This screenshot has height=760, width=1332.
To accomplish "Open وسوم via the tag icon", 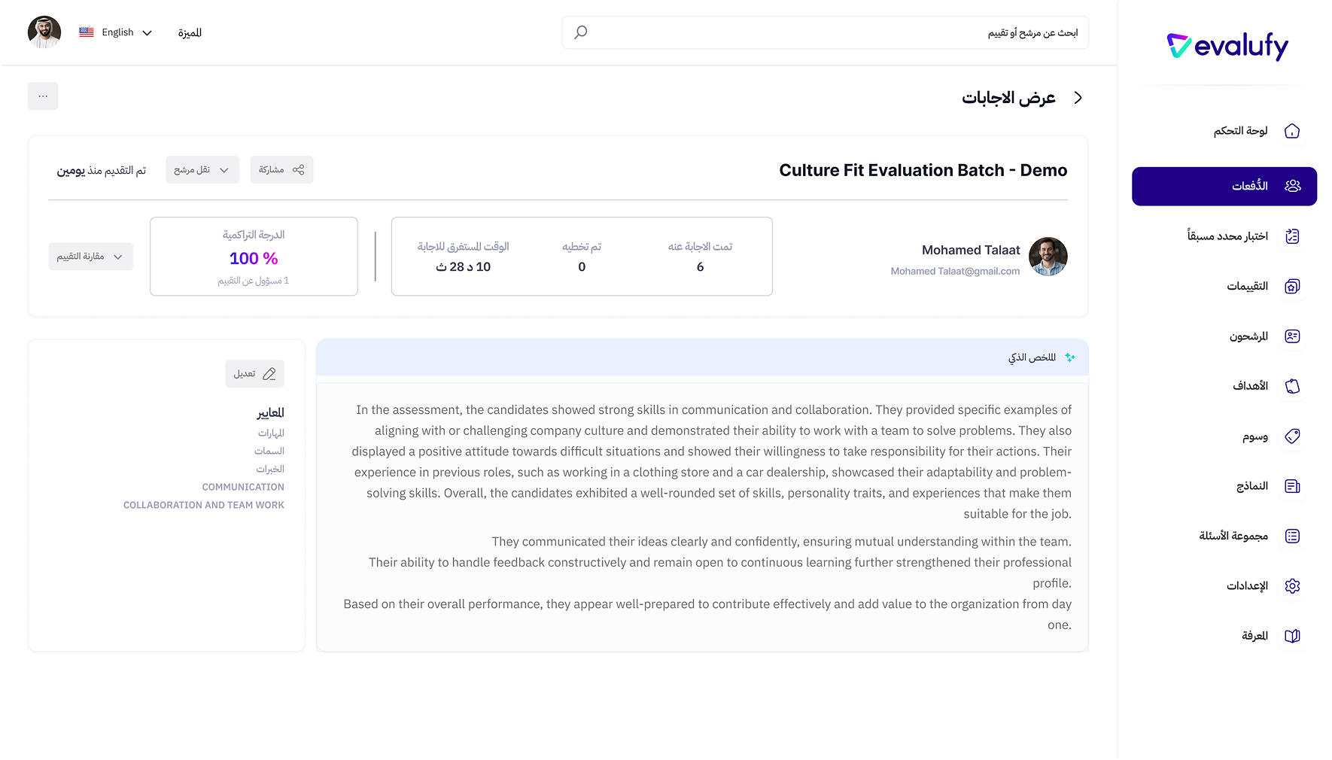I will [x=1293, y=436].
